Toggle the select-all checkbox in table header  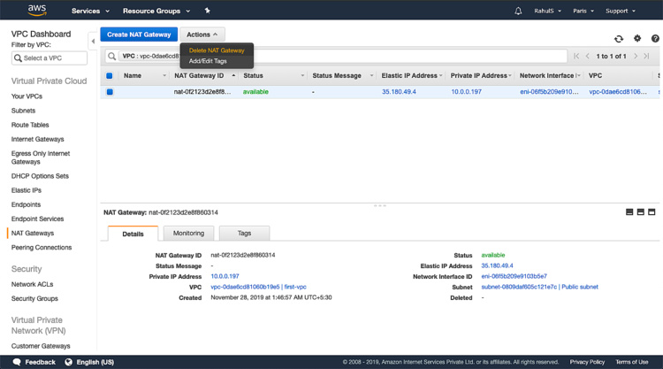tap(110, 76)
